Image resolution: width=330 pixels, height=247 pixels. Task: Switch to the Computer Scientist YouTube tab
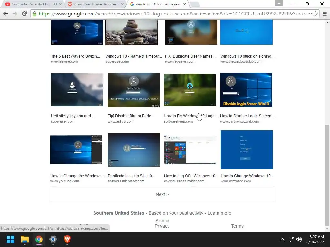pos(31,4)
